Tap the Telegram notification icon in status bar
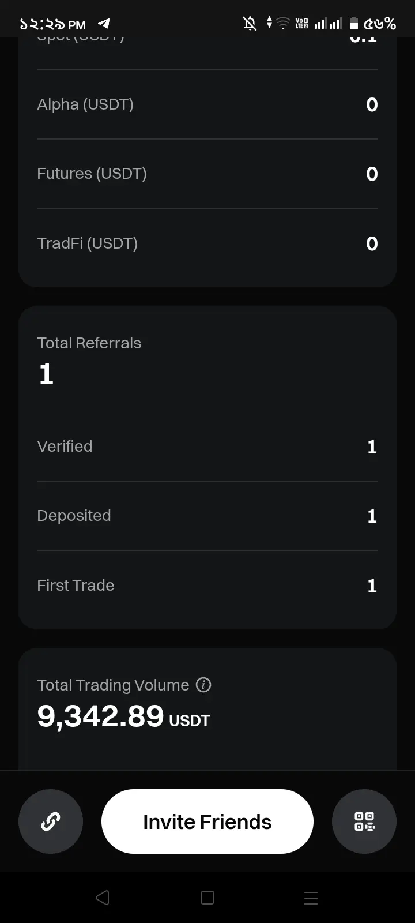This screenshot has width=415, height=923. point(104,24)
